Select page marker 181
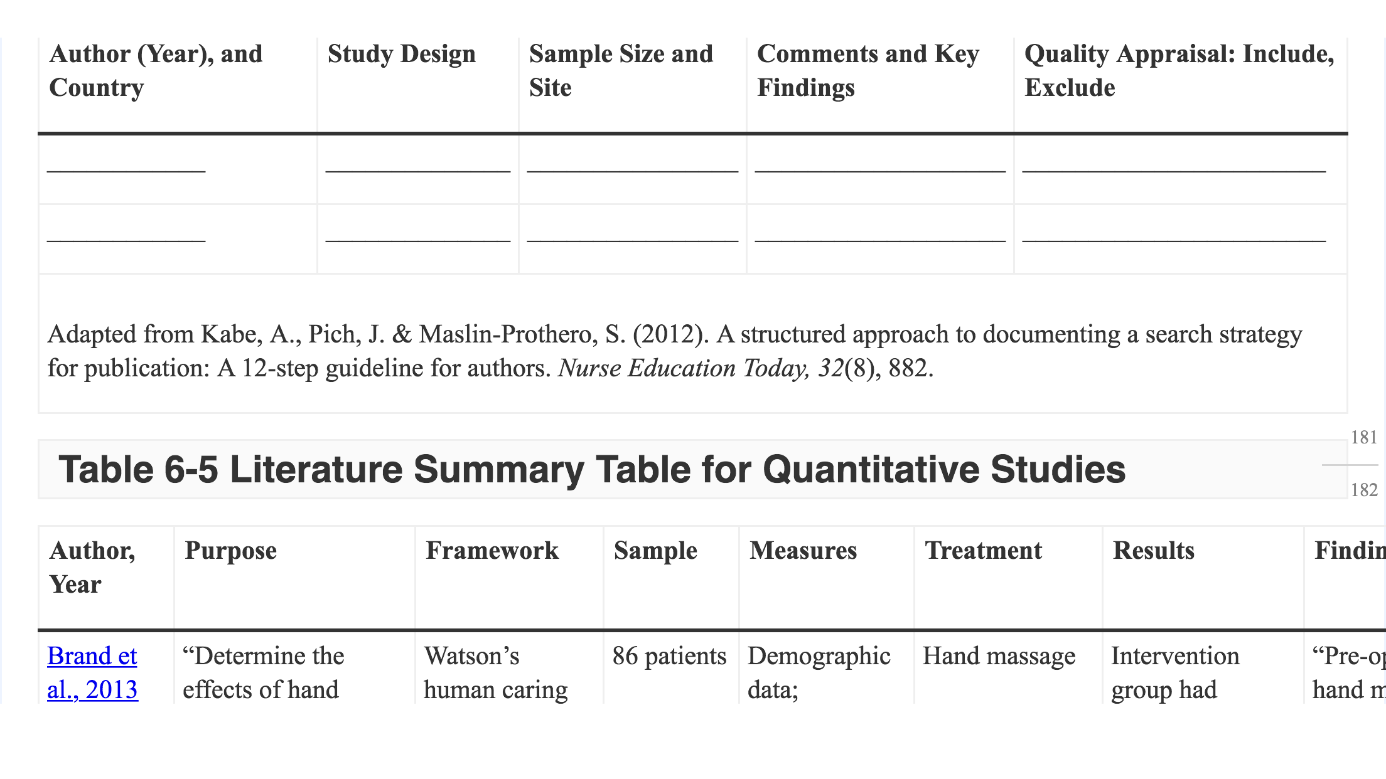This screenshot has width=1386, height=779. (1364, 437)
